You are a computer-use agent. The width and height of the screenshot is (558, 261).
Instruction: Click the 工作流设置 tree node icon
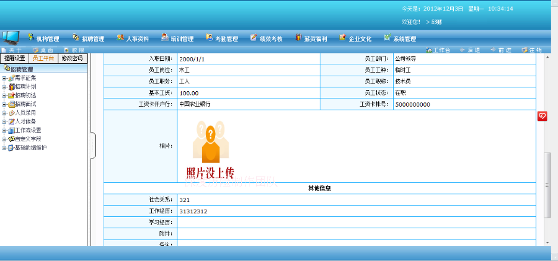click(x=11, y=130)
